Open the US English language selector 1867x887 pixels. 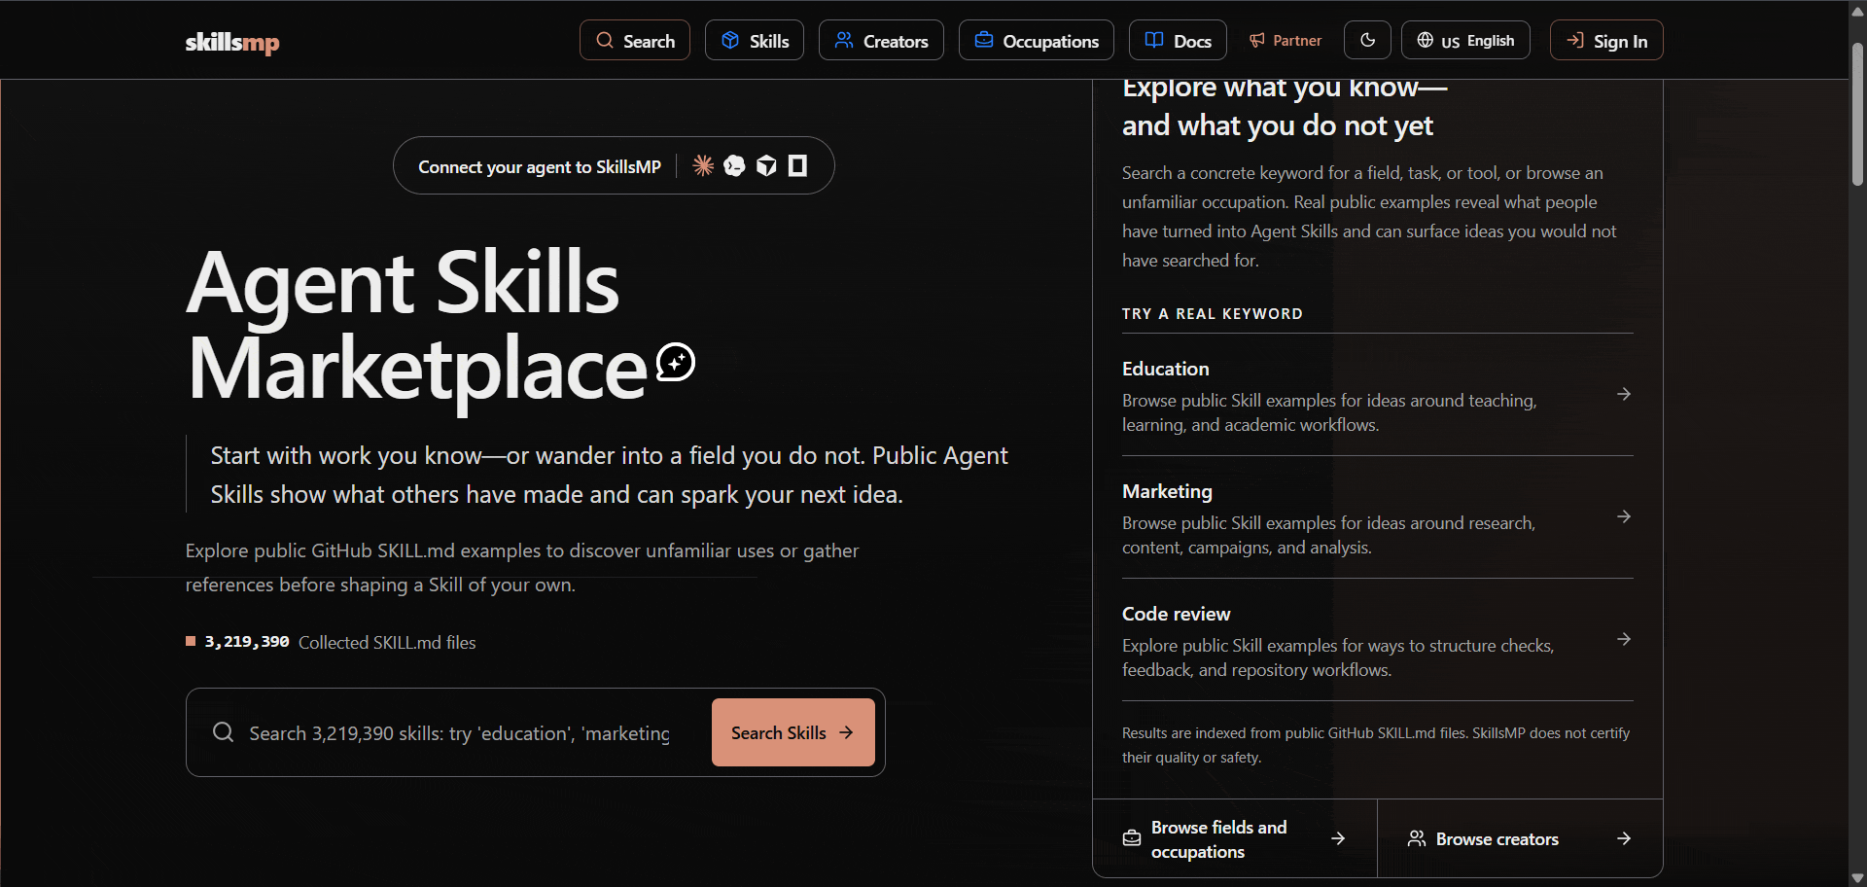(x=1465, y=41)
